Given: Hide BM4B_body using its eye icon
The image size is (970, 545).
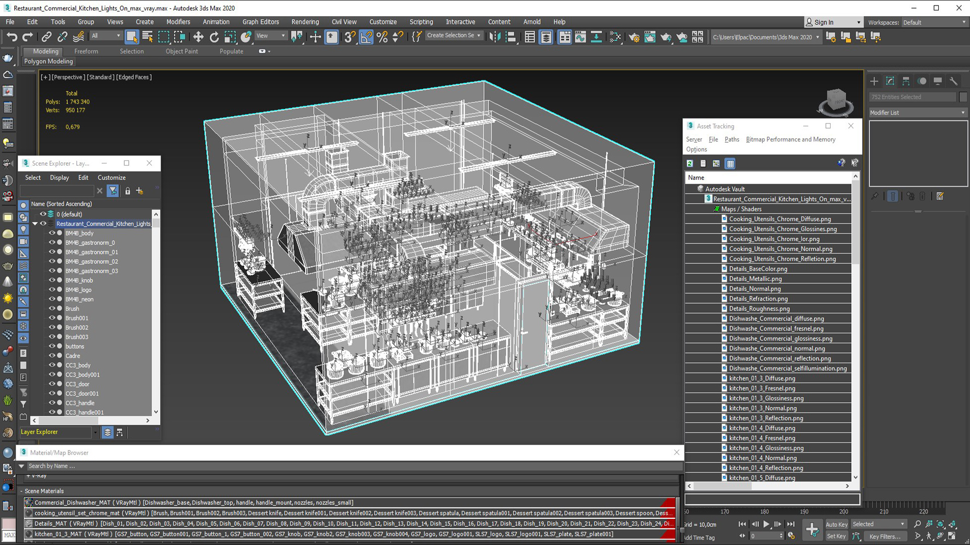Looking at the screenshot, I should 52,233.
